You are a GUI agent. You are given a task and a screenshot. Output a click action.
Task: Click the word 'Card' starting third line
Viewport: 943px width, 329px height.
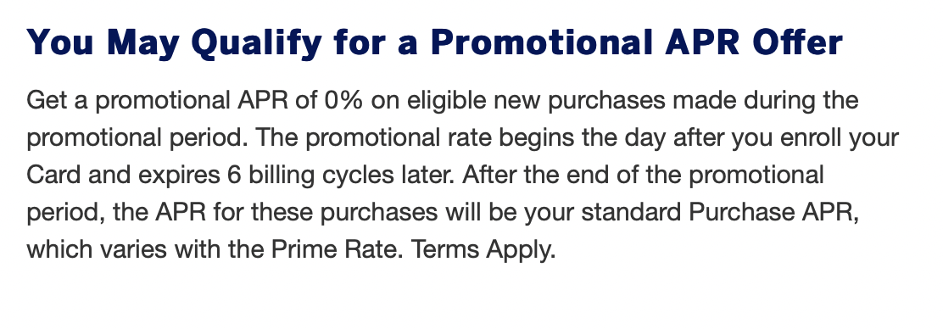(x=53, y=175)
